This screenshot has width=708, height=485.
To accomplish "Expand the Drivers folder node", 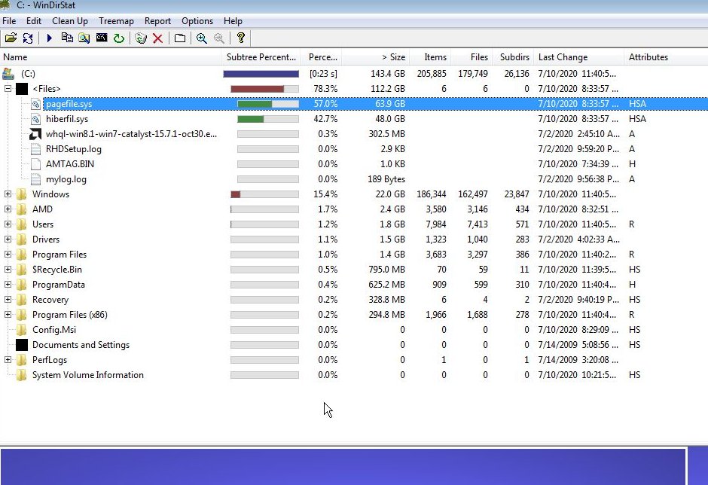I will tap(8, 239).
